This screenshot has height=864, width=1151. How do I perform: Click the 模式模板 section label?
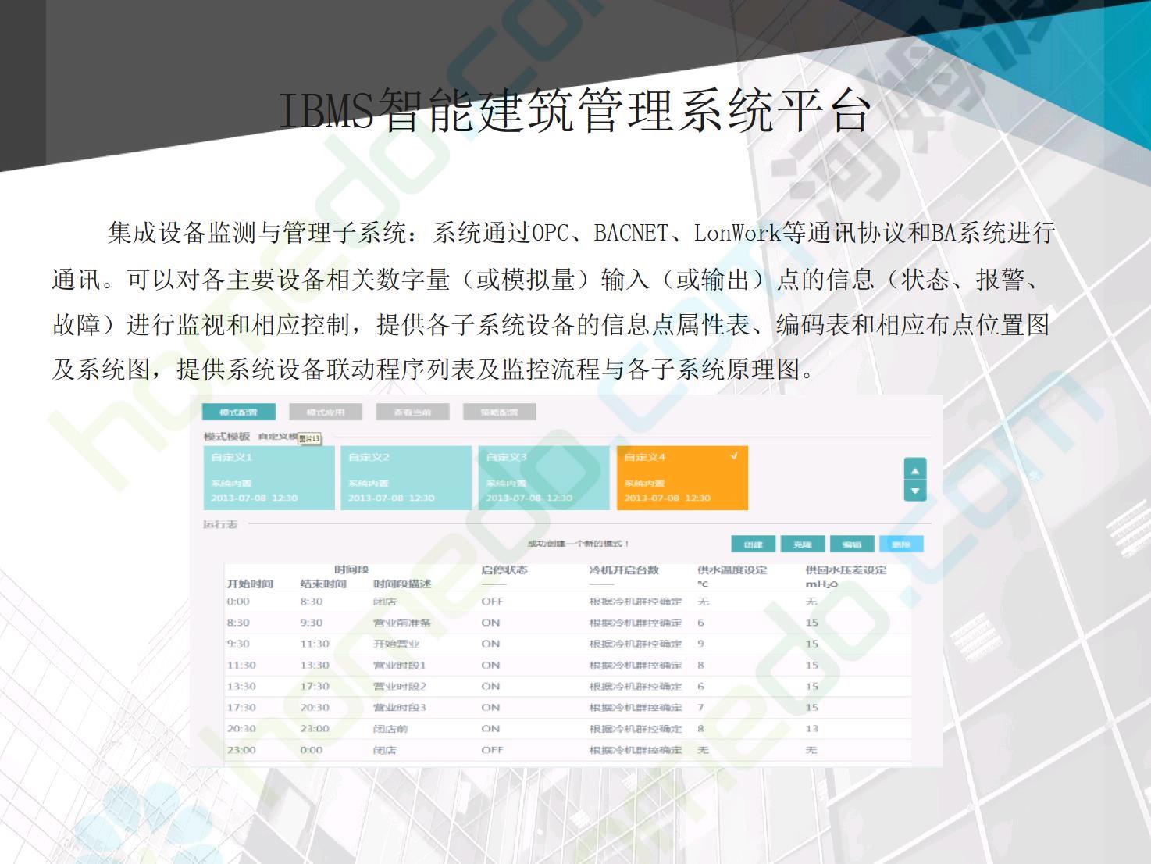click(x=226, y=437)
